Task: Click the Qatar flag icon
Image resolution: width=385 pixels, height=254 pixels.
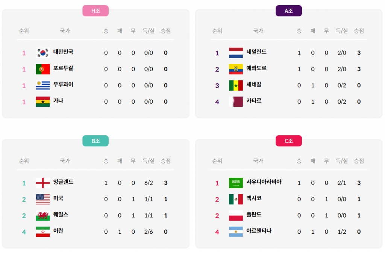Action: point(236,101)
